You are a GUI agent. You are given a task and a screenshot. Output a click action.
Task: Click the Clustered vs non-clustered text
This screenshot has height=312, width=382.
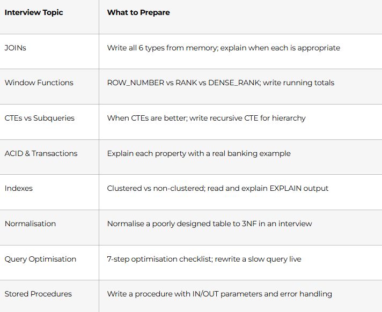[156, 188]
